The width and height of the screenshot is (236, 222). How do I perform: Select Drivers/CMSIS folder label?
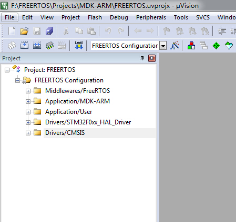65,133
